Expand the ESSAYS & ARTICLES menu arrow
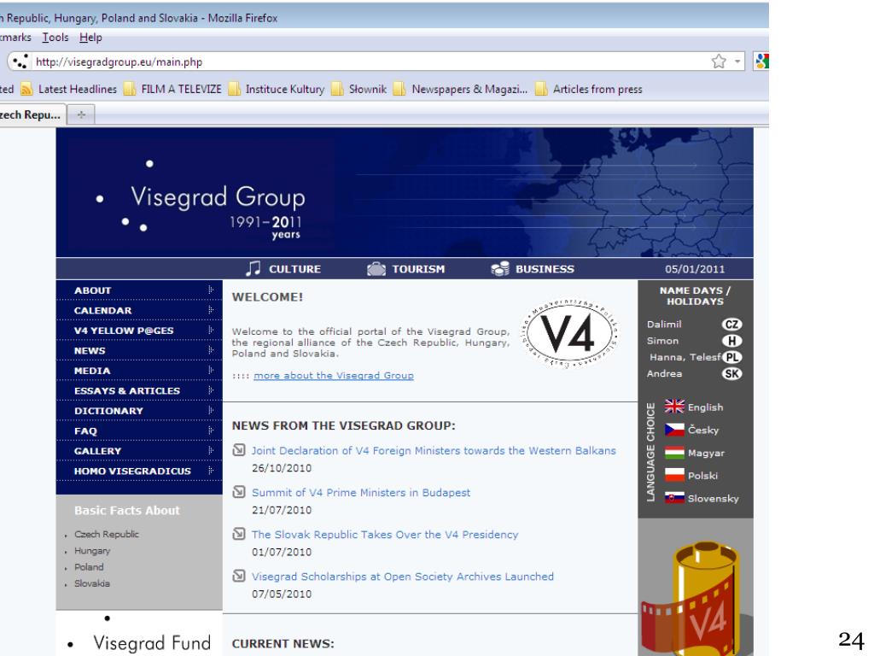The width and height of the screenshot is (874, 656). (x=211, y=390)
